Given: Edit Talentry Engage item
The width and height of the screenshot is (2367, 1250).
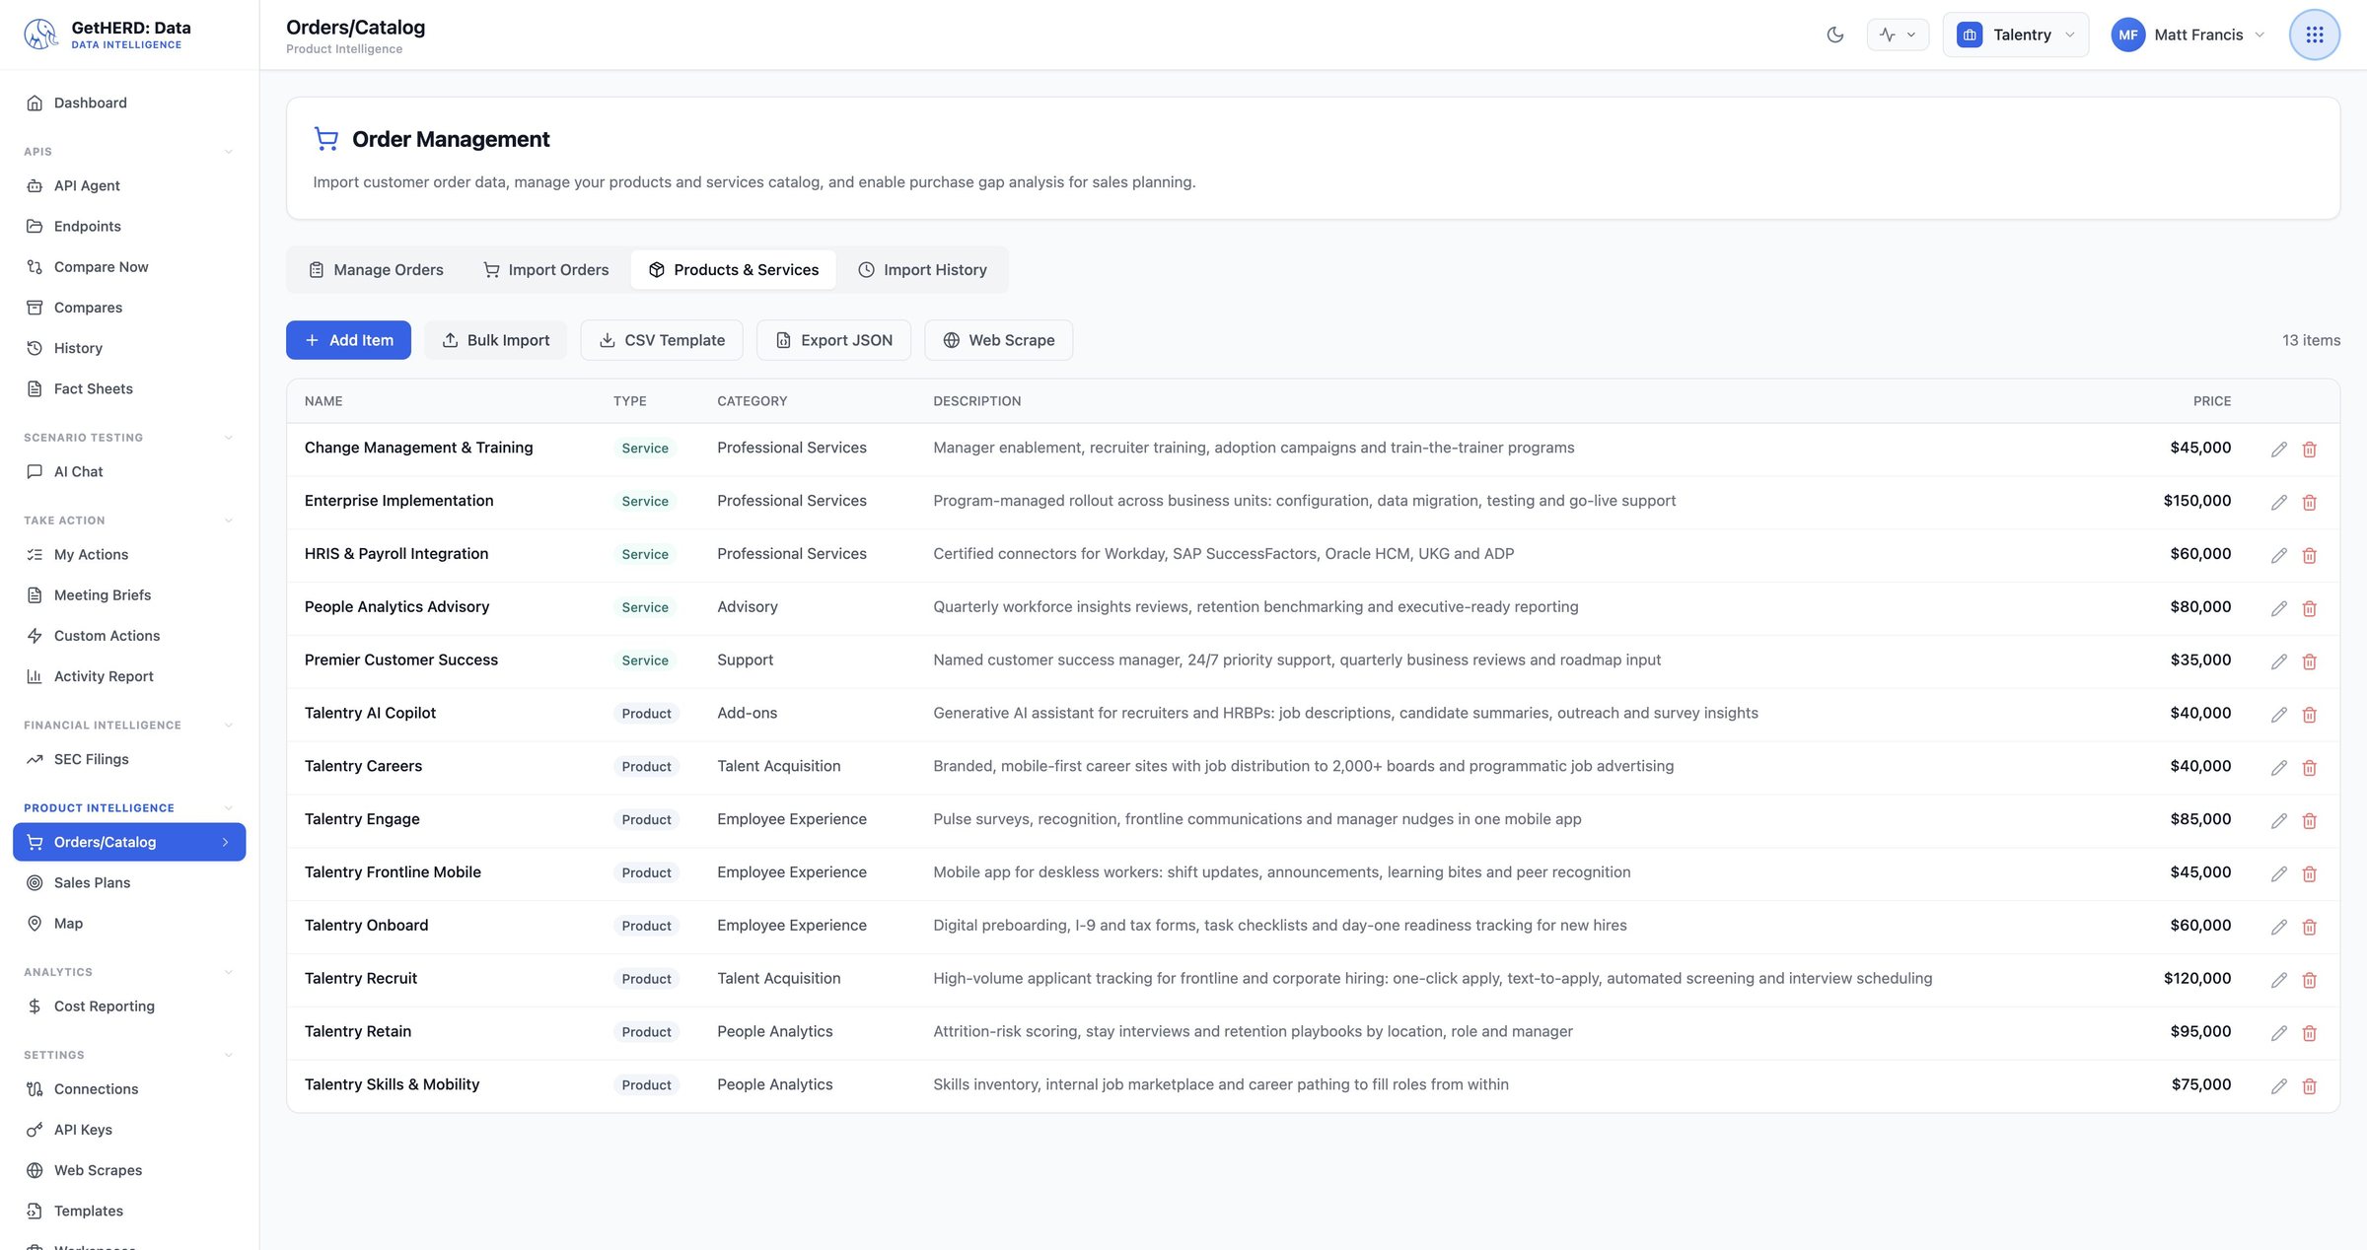Looking at the screenshot, I should pyautogui.click(x=2278, y=821).
